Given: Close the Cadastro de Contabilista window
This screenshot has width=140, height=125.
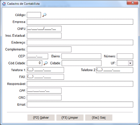Looking at the screenshot, I should click(133, 2).
